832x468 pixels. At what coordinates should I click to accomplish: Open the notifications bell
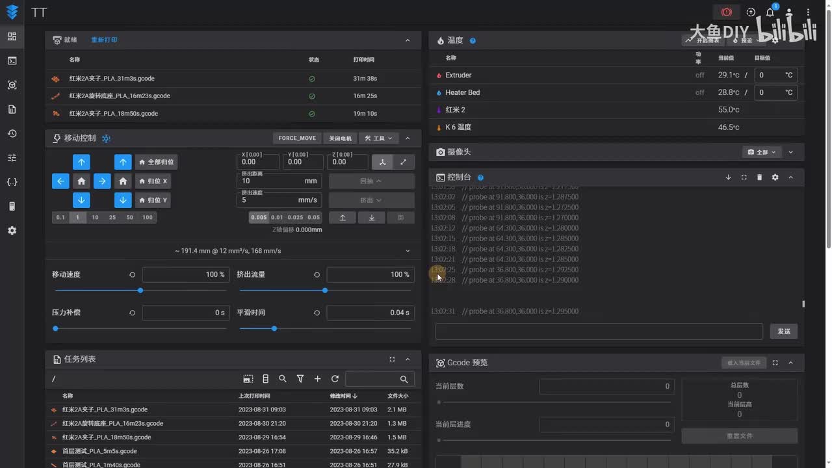(x=770, y=12)
